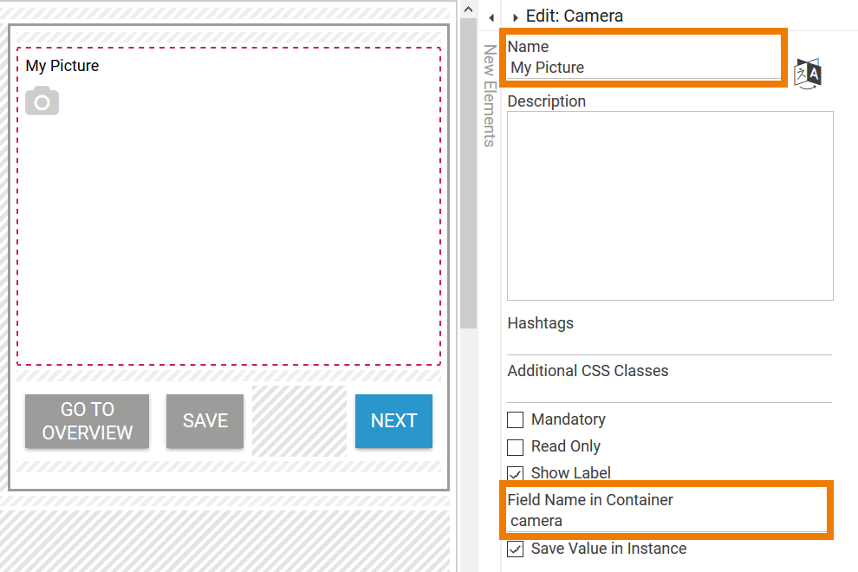Click the Additional CSS Classes field
This screenshot has width=858, height=572.
click(669, 391)
